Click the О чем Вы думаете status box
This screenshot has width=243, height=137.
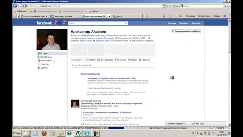(x=113, y=65)
